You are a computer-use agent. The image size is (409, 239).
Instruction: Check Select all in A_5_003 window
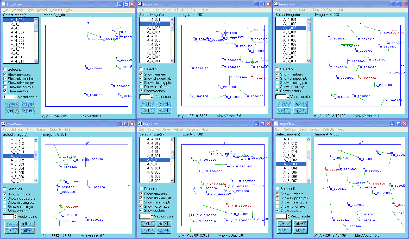tap(278, 189)
